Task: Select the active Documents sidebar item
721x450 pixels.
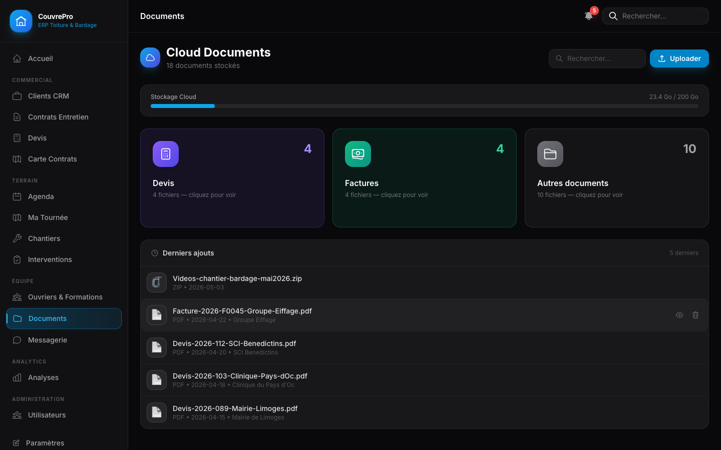Action: click(64, 318)
